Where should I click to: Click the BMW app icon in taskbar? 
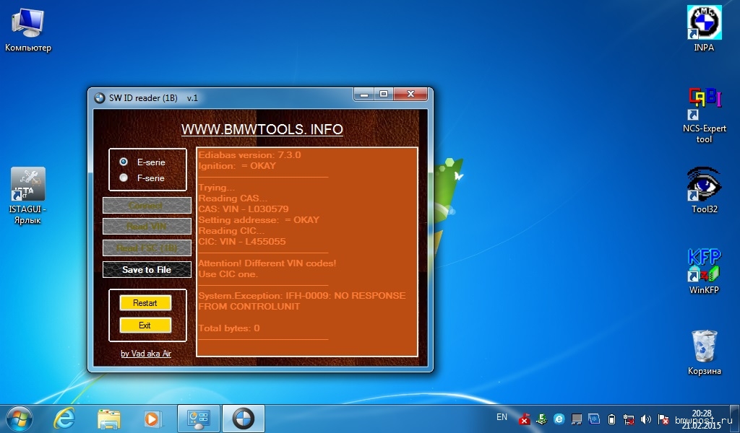(243, 419)
